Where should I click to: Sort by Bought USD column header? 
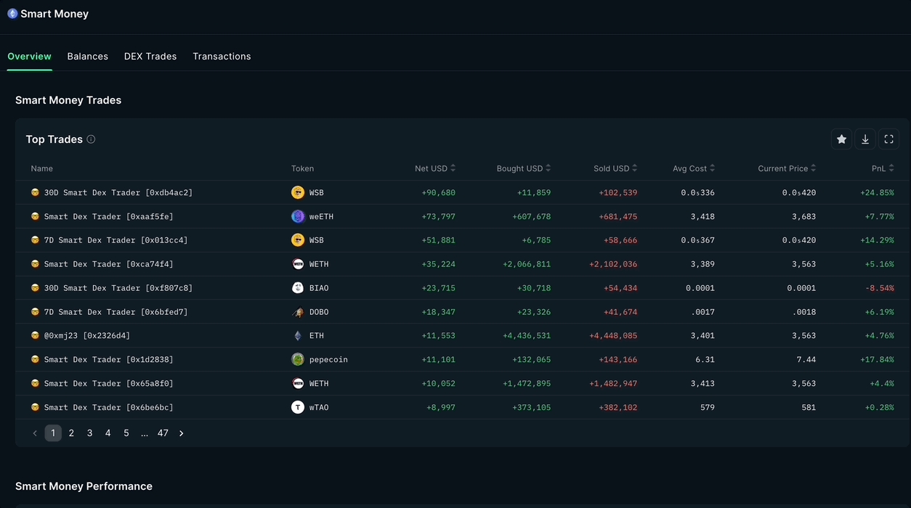coord(523,168)
